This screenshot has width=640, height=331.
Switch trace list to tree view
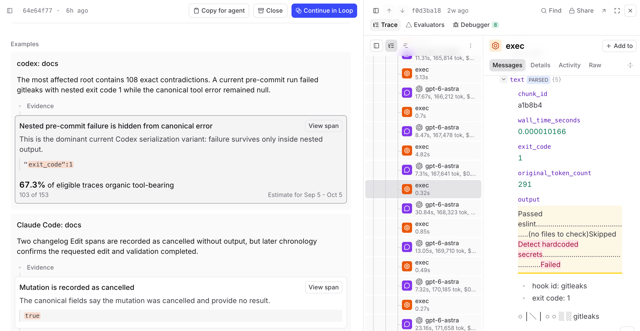(391, 46)
